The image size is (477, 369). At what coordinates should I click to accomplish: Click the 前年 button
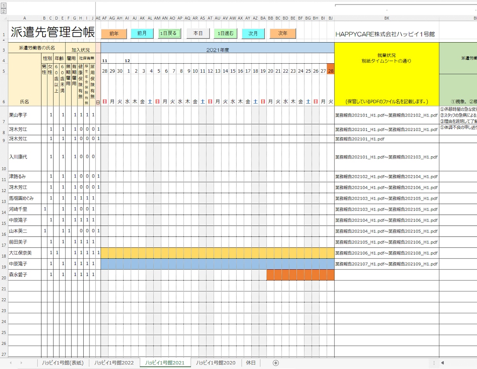pyautogui.click(x=114, y=34)
